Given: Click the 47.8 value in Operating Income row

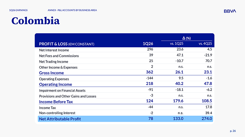Looking at the screenshot, I should click(x=208, y=84).
